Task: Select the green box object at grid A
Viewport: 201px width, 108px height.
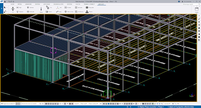Action: [107, 94]
